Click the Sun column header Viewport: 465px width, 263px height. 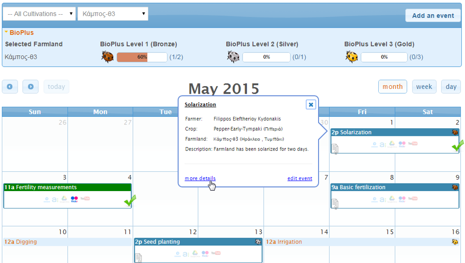[x=35, y=112]
